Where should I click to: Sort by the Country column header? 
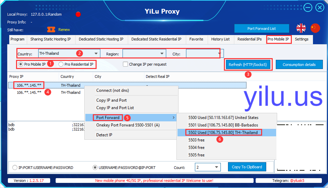pos(76,76)
